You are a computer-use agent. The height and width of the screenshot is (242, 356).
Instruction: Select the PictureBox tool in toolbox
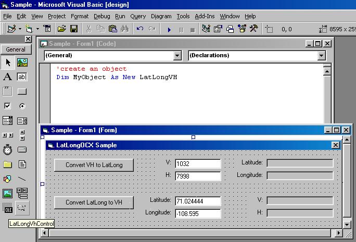22,62
